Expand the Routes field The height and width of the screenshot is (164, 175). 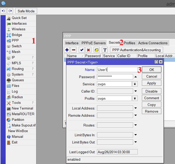135,125
